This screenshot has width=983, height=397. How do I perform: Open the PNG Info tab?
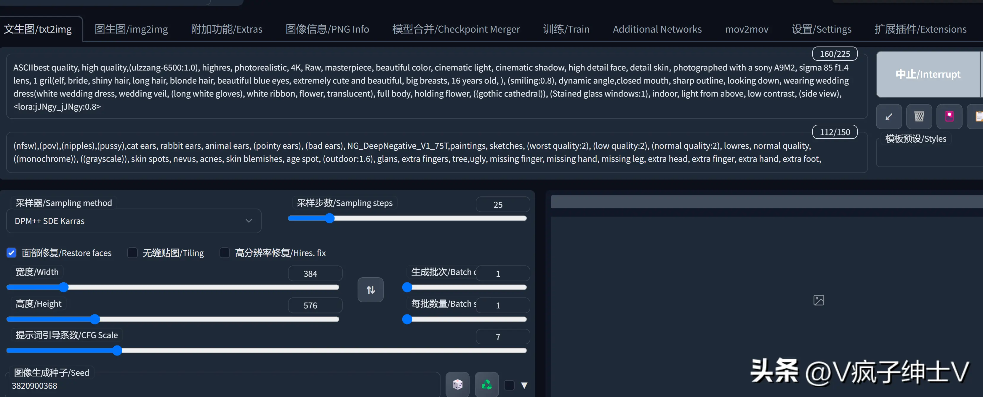point(327,29)
